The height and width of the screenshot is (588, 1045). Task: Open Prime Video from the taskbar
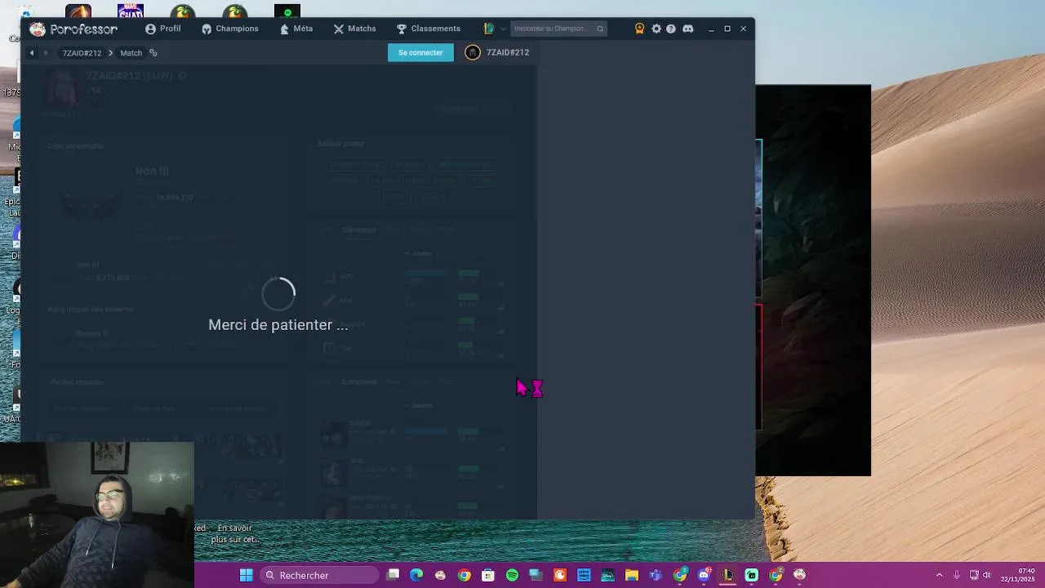click(x=584, y=575)
